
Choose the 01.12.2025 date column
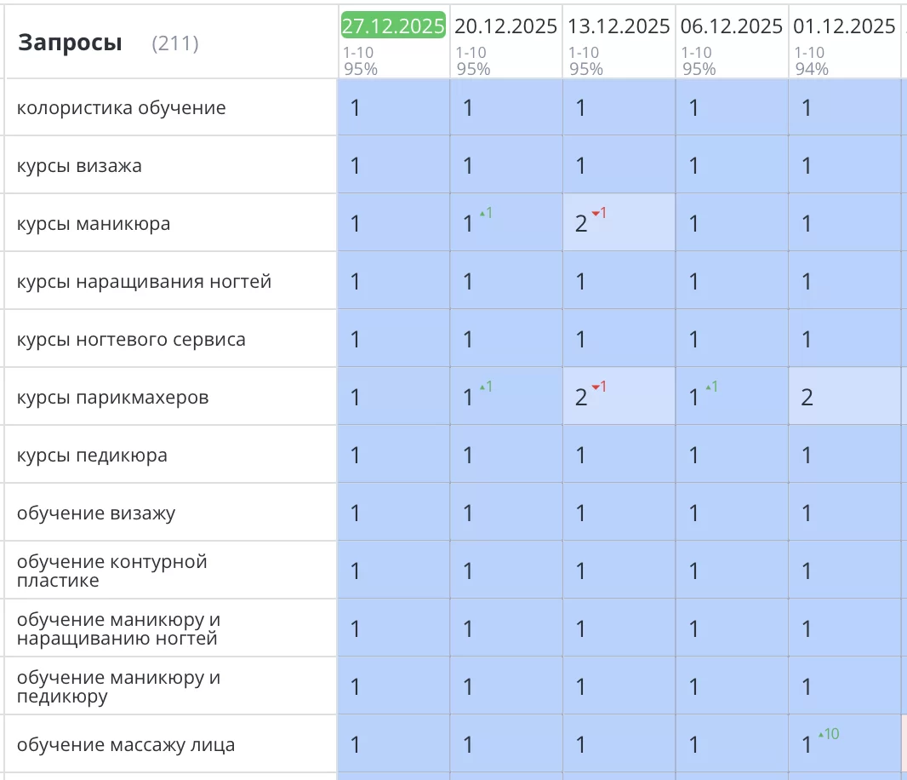844,26
